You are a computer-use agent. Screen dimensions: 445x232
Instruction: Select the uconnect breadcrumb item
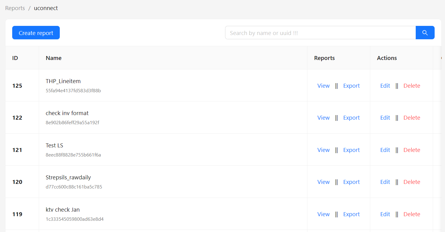pos(46,8)
